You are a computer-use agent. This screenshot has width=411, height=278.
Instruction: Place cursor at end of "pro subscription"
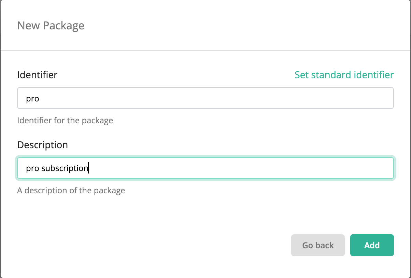point(88,168)
